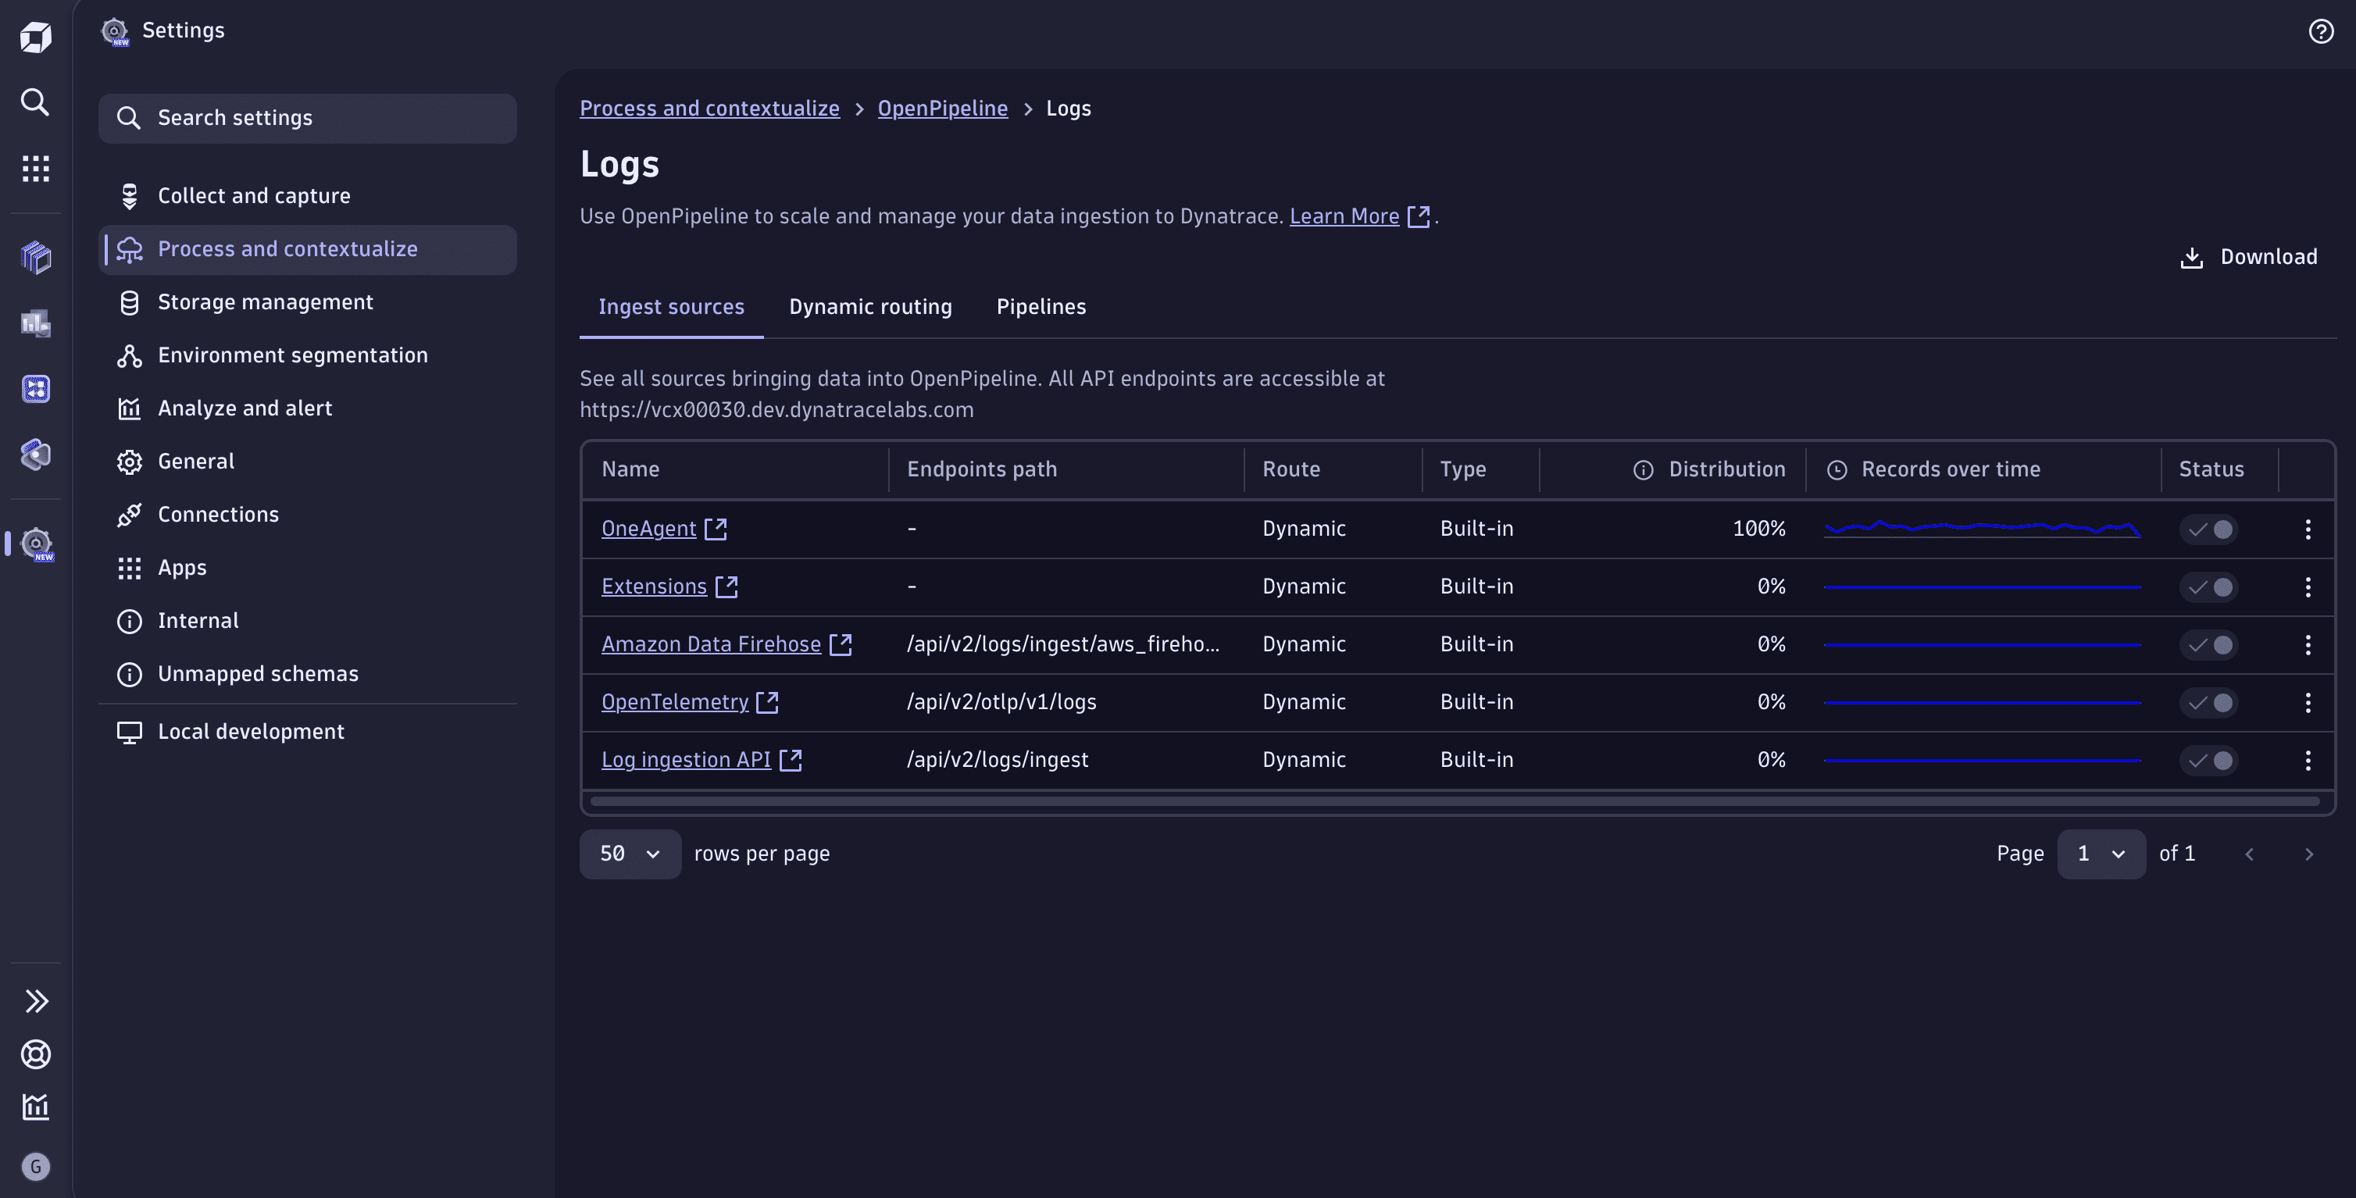Screen dimensions: 2356x1198
Task: Open the support lifebuoy icon in the bottom rail
Action: click(34, 1054)
